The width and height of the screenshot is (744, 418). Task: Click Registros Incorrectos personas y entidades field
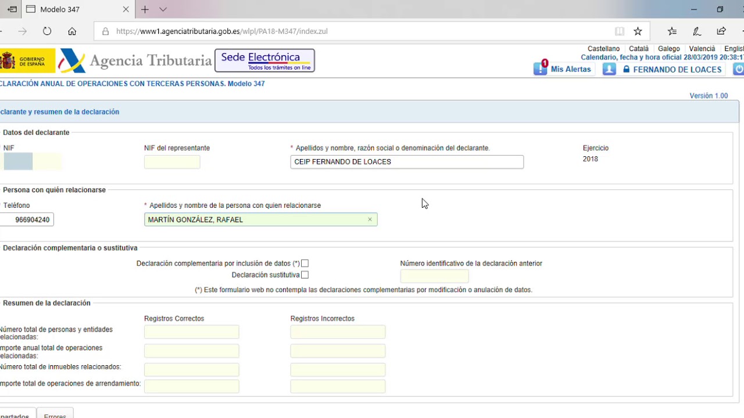(338, 332)
